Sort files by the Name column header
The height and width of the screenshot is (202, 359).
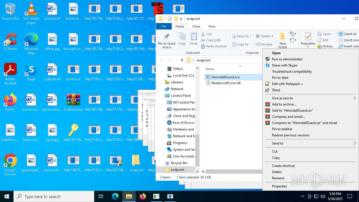coord(210,69)
